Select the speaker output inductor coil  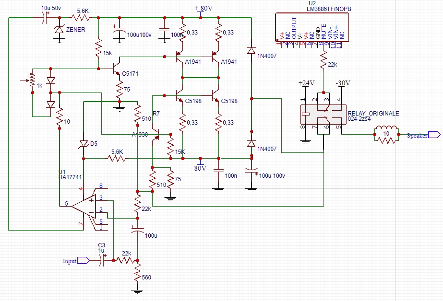click(x=386, y=129)
